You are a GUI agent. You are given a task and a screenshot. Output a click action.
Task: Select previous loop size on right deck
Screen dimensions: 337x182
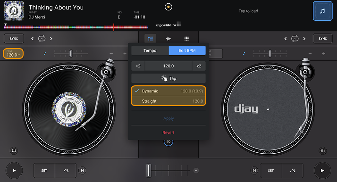(x=286, y=39)
